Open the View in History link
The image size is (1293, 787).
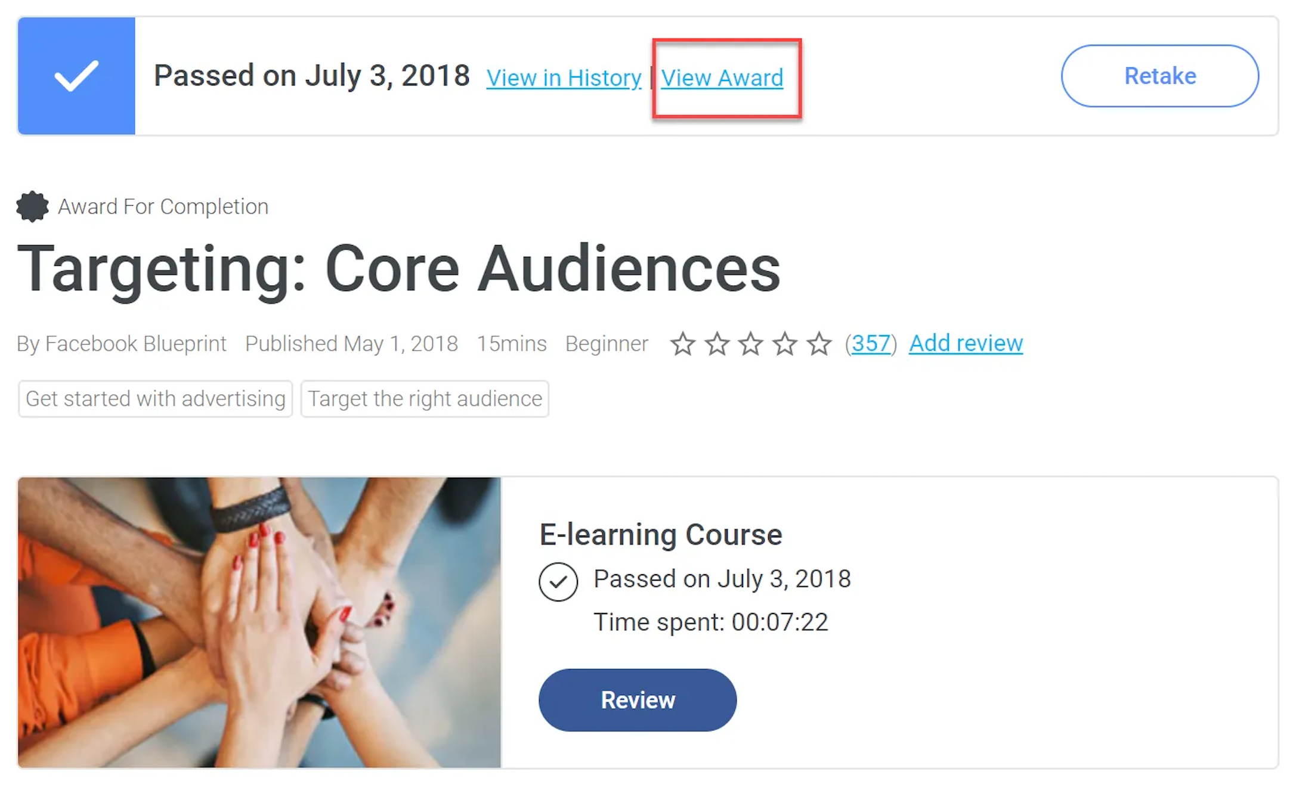click(564, 78)
